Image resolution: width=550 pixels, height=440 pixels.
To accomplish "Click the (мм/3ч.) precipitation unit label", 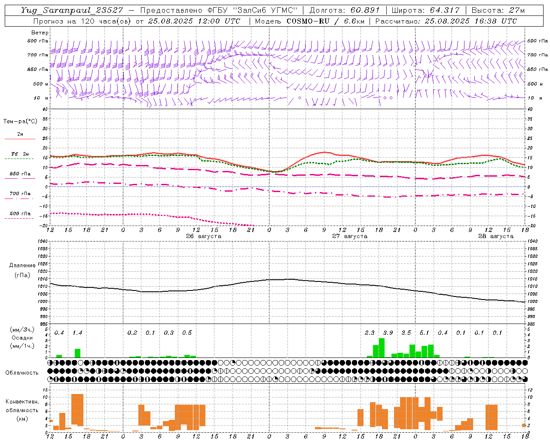I will (22, 330).
